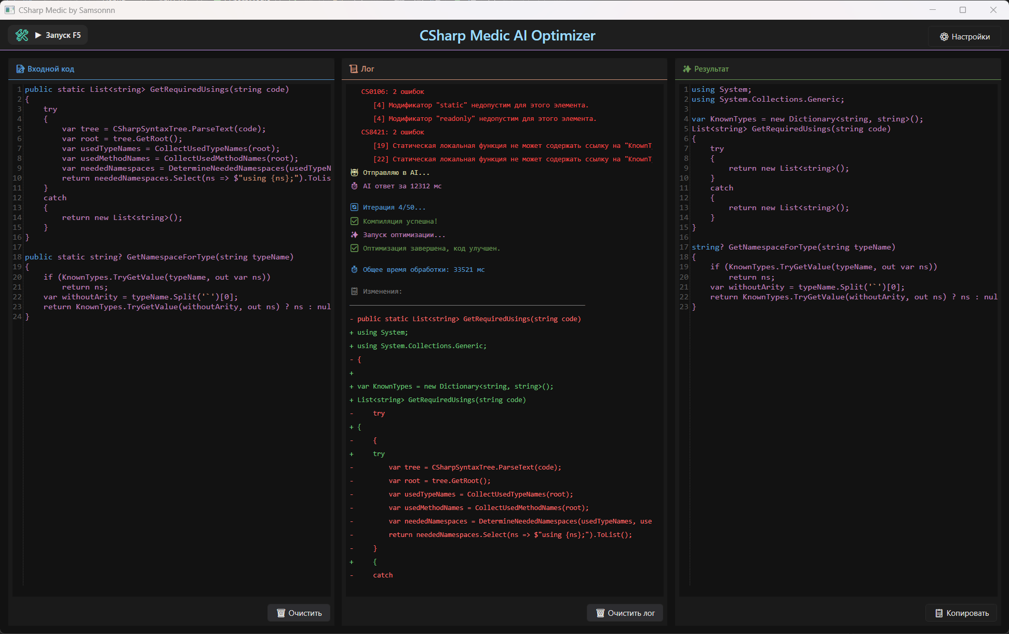Click clipboard icon beside Изменения
The width and height of the screenshot is (1009, 634).
pos(354,292)
